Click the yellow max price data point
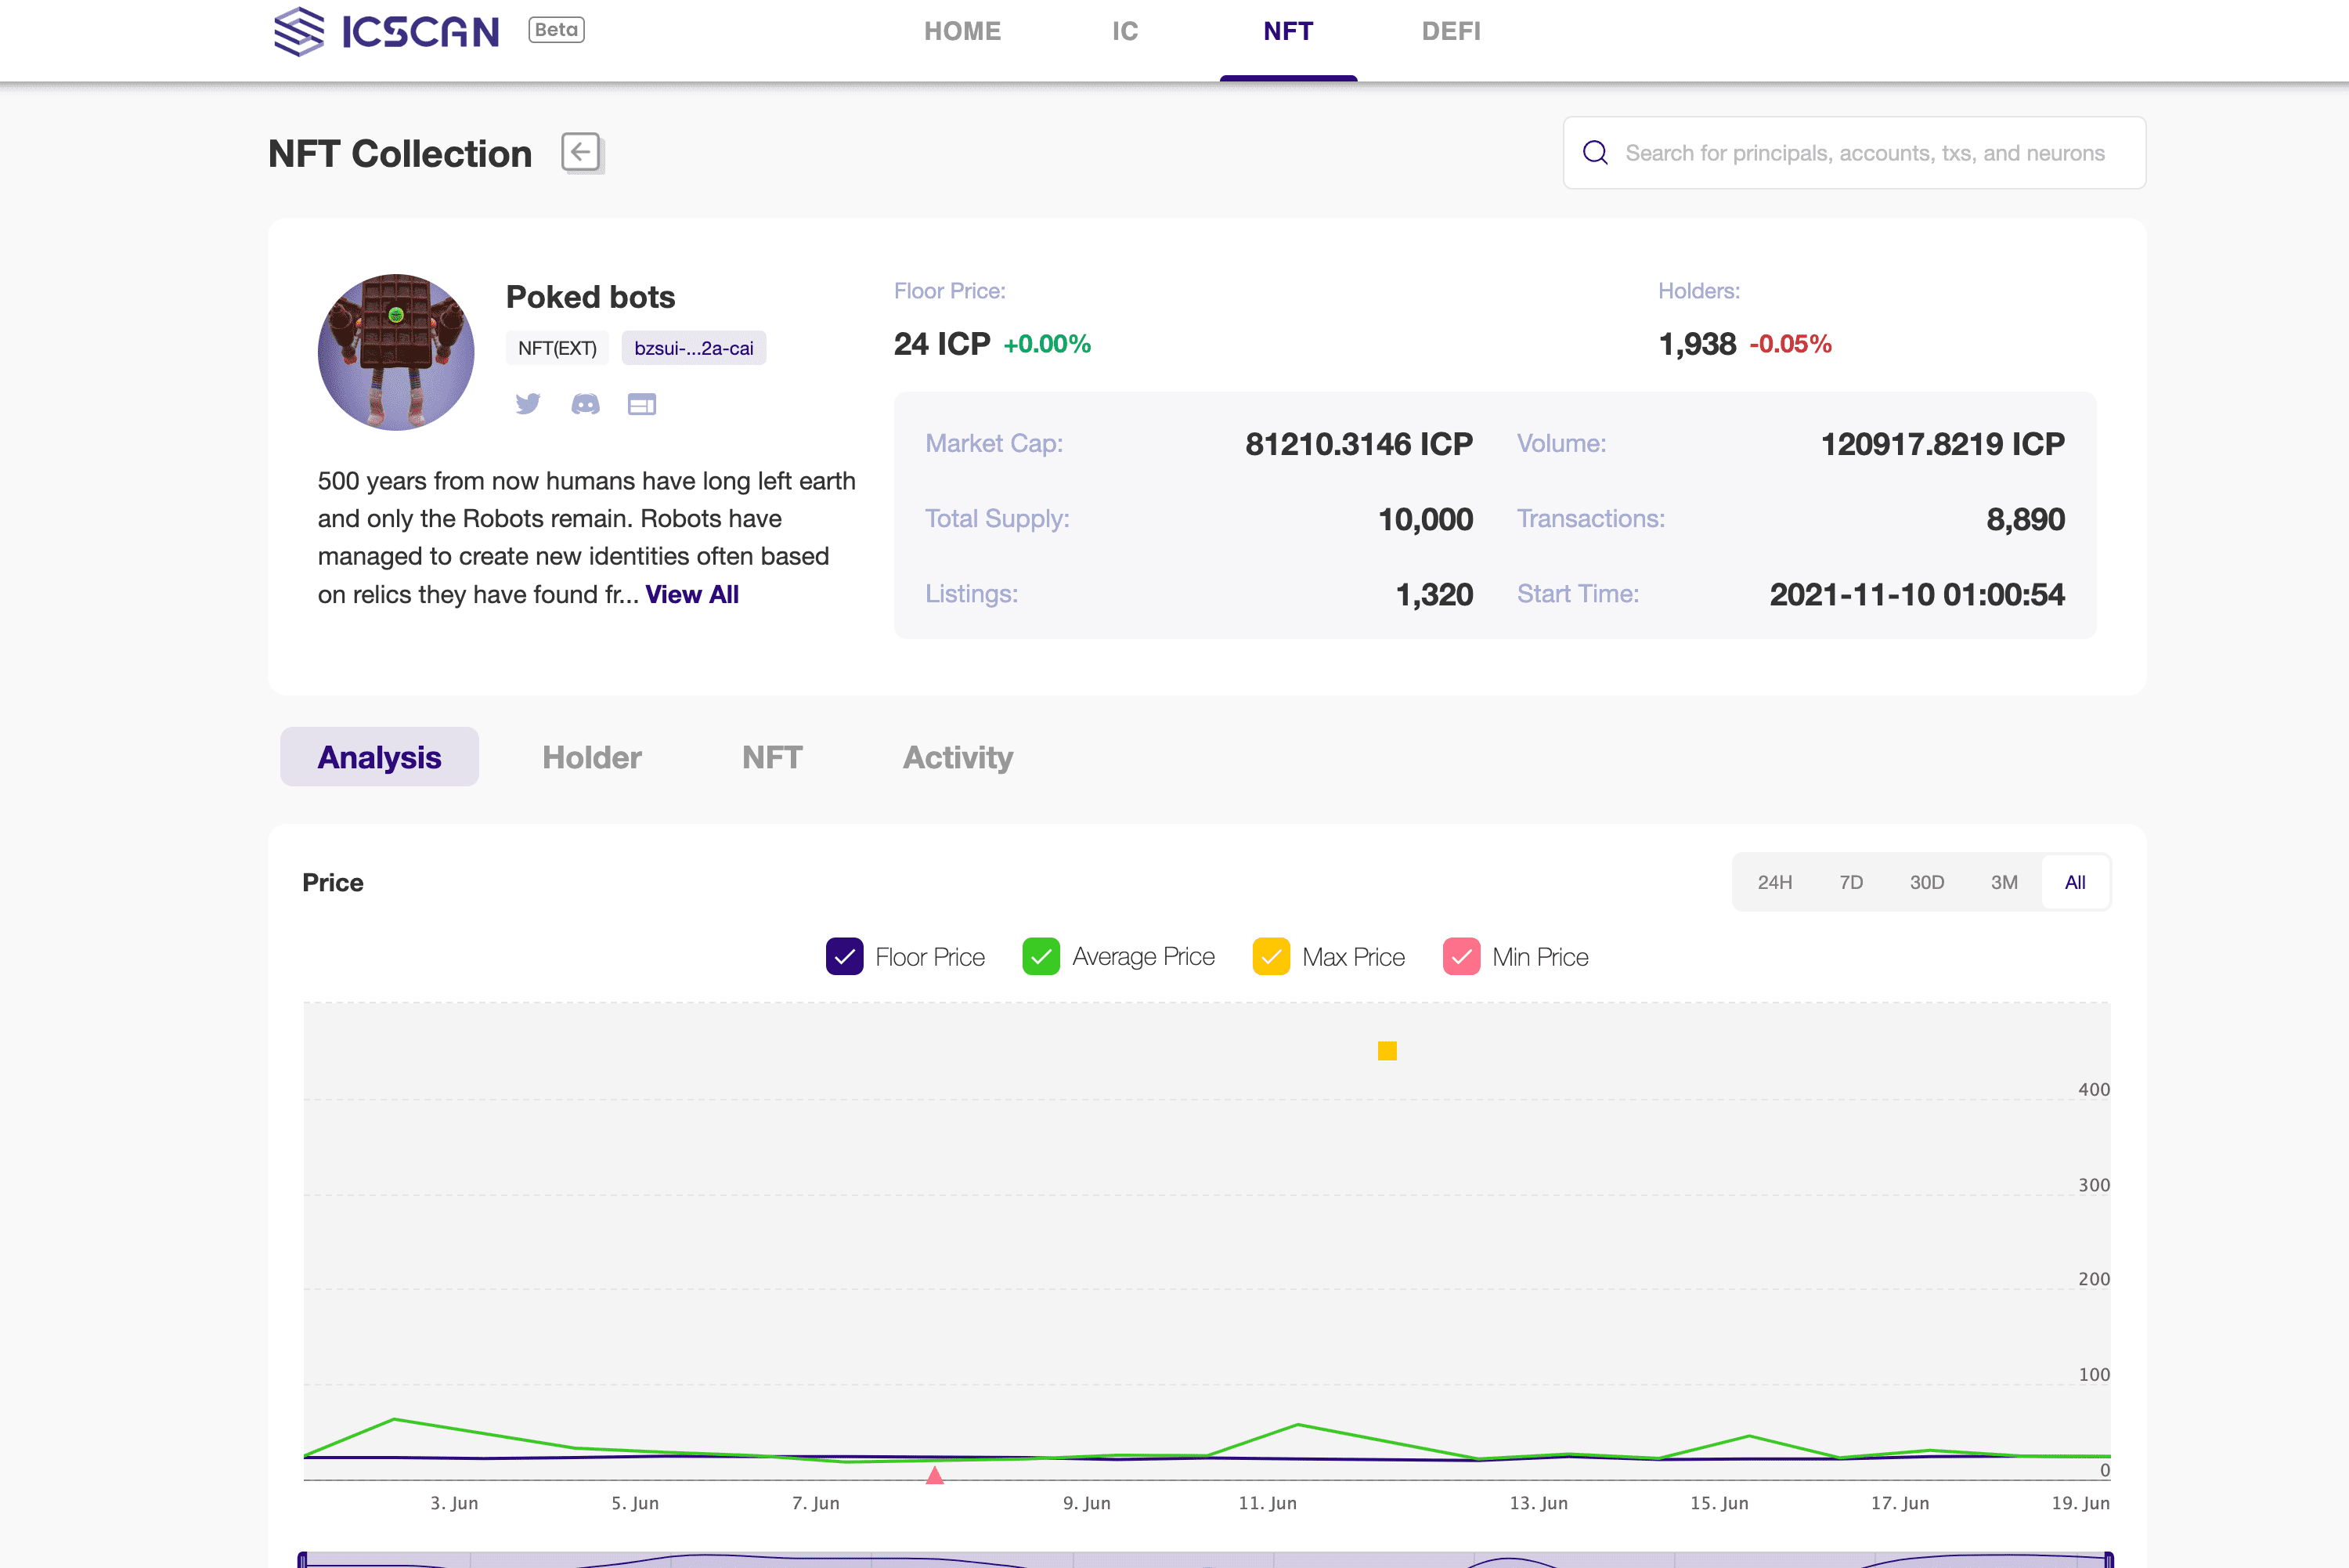Viewport: 2349px width, 1568px height. point(1387,1050)
